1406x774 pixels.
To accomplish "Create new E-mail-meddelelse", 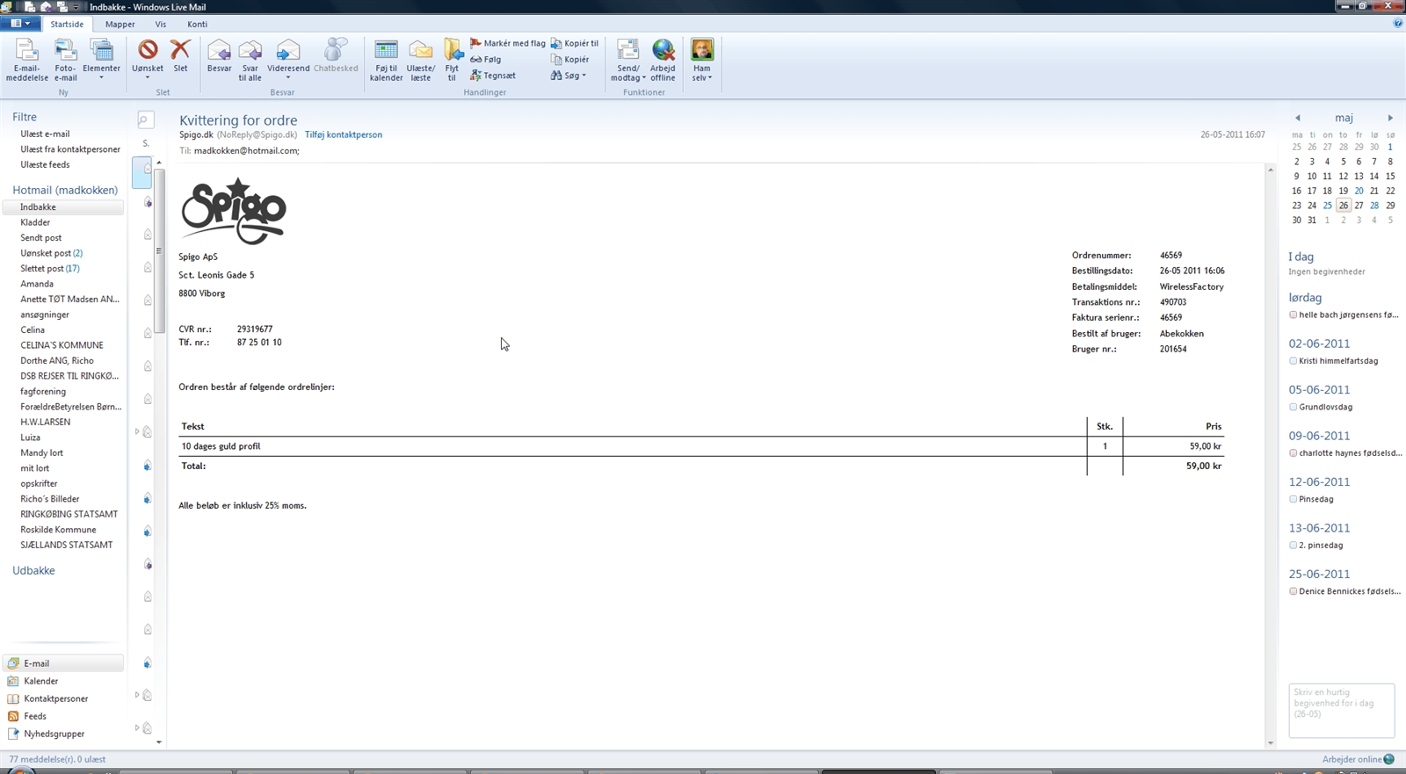I will point(26,52).
